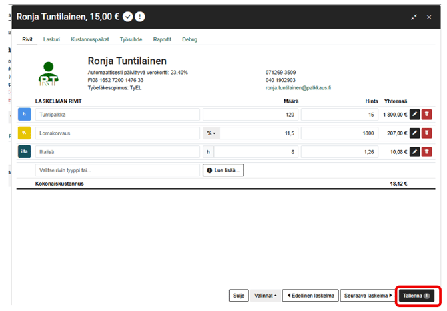Click the yellow percent Lomakorvaus row icon
Viewport: 447px width, 311px height.
[24, 133]
